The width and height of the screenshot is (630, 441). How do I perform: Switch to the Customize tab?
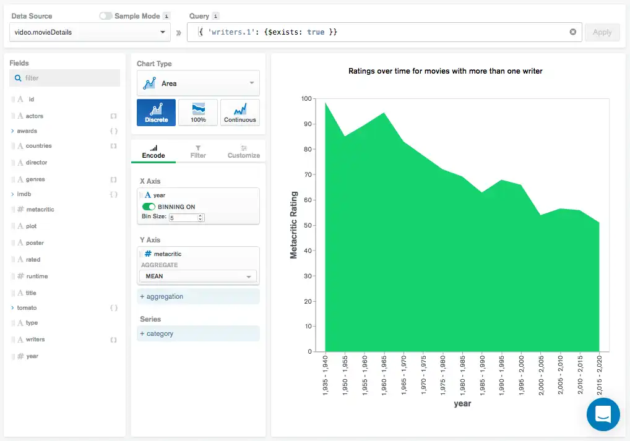(243, 152)
